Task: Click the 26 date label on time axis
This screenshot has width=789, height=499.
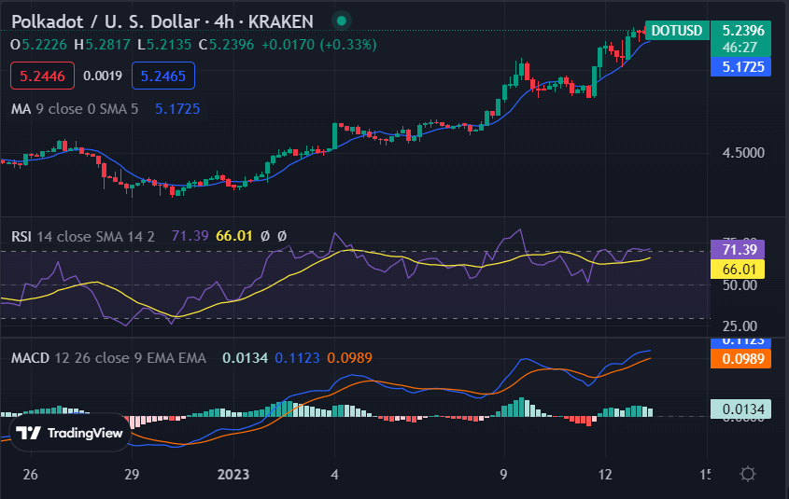Action: [30, 475]
